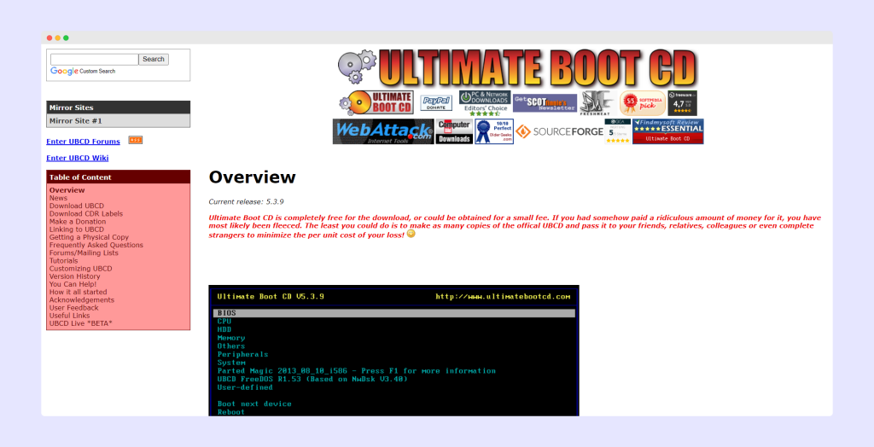Open the Older Geeks 10/10 Perfect badge
Viewport: 874px width, 447px height.
click(494, 131)
